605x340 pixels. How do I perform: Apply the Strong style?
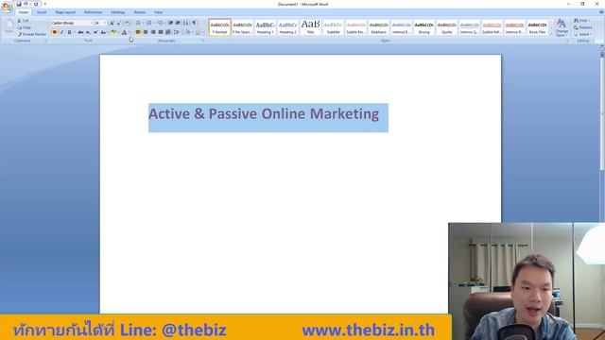tap(424, 27)
